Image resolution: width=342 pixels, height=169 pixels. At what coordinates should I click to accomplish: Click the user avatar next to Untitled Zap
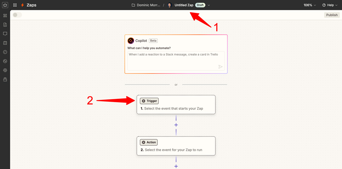tap(170, 5)
